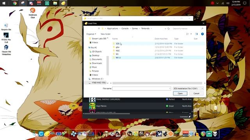This screenshot has width=250, height=140.
Task: Open the Organize menu
Action: [91, 34]
